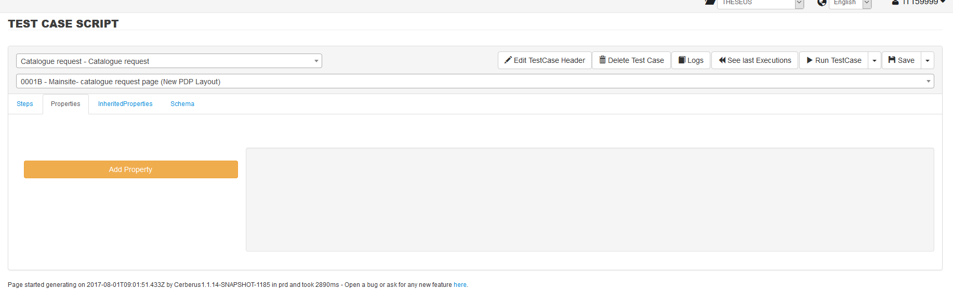Click See last Executions button
This screenshot has height=303, width=953.
point(755,60)
